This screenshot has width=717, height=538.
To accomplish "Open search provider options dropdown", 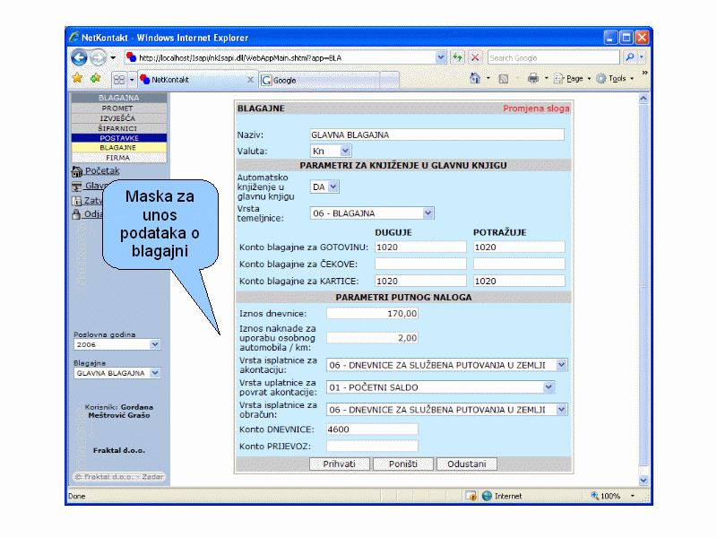I will (642, 57).
